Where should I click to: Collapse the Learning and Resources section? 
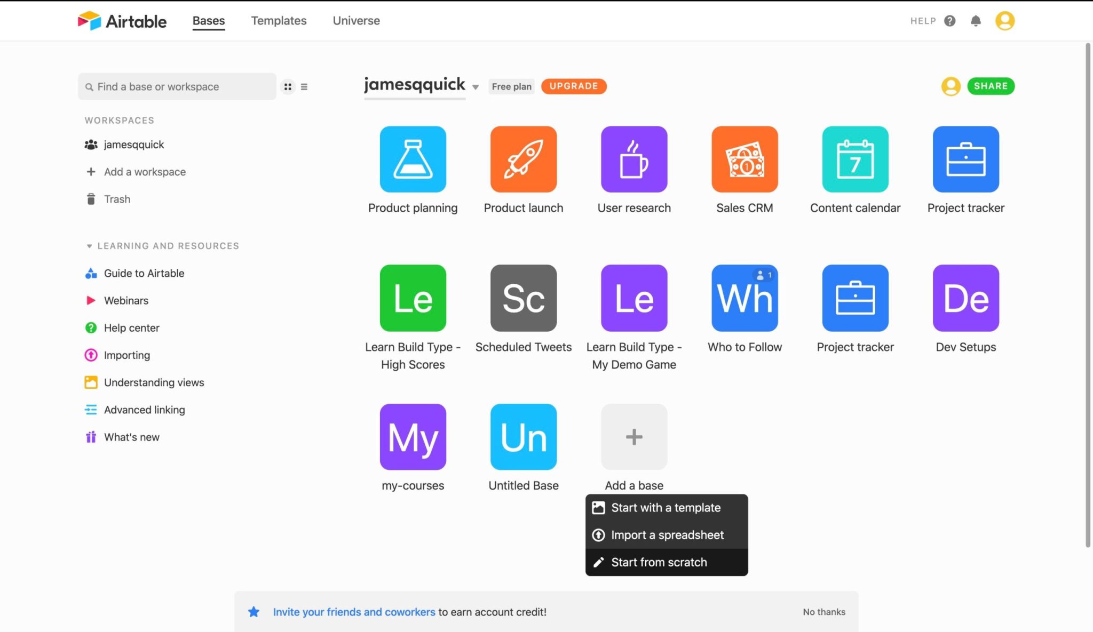89,246
